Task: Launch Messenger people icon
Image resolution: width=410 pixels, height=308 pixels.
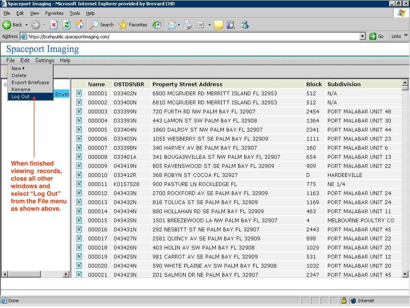Action: [x=245, y=25]
